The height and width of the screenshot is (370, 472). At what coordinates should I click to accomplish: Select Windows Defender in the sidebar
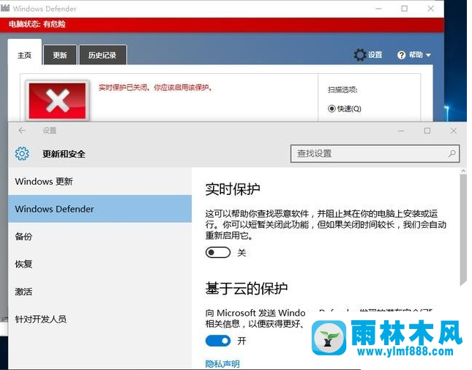pos(100,209)
